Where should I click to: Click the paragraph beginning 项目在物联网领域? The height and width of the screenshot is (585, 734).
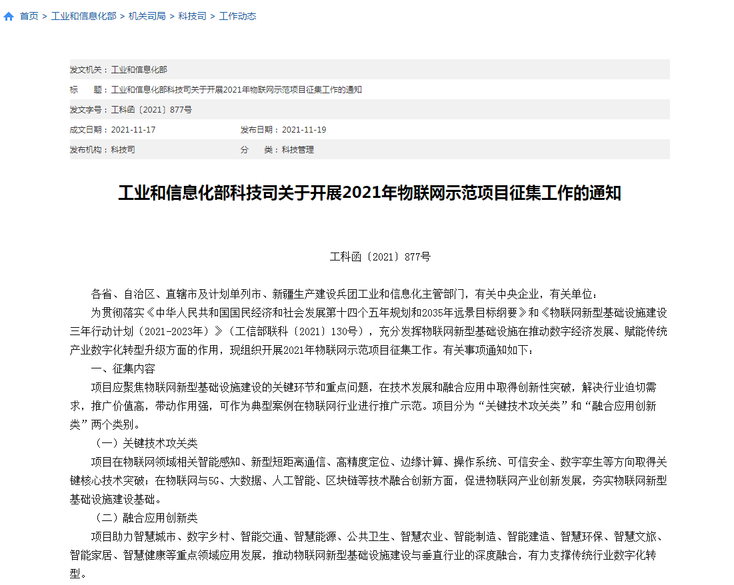coord(369,480)
